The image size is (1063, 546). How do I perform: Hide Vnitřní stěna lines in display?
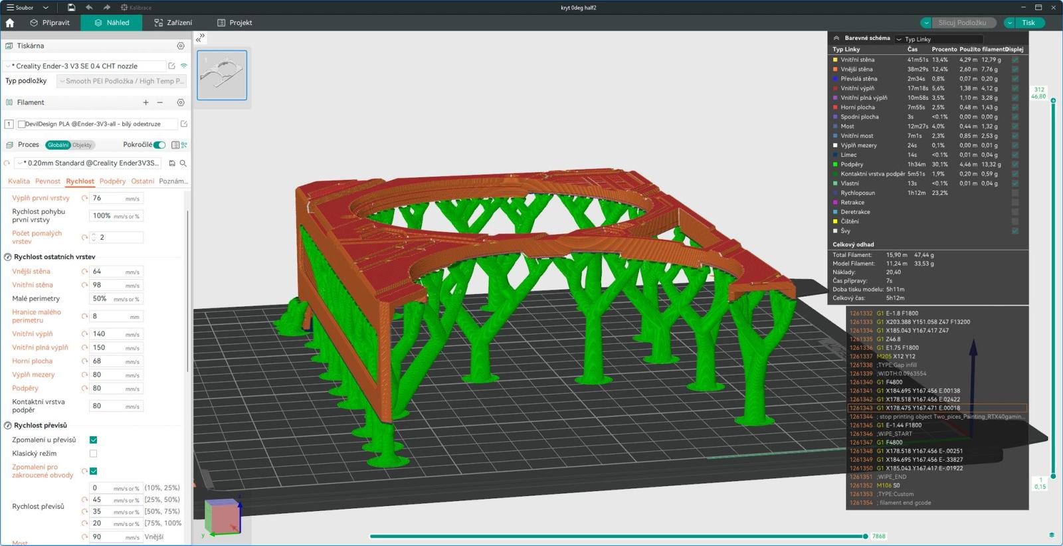[1015, 60]
